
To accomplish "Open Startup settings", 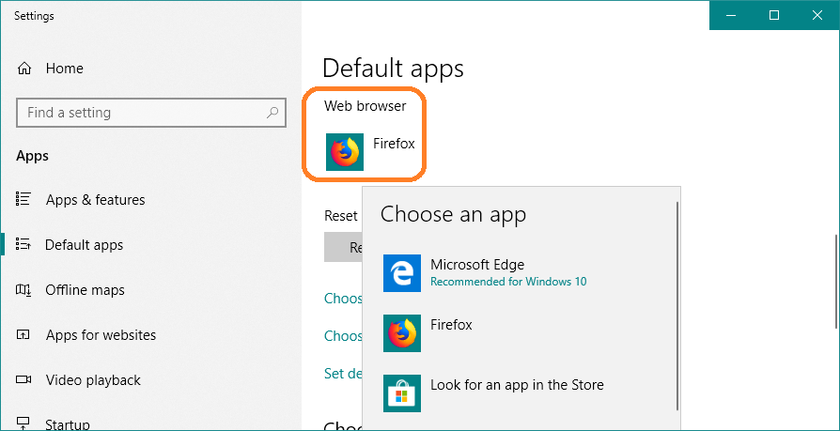I will coord(68,424).
